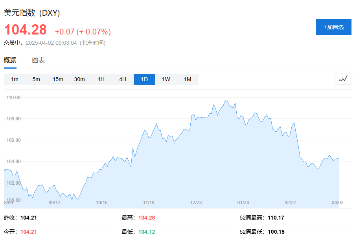Click the 最低 value 104.12
Screen dimensions: 357x247
(147, 232)
